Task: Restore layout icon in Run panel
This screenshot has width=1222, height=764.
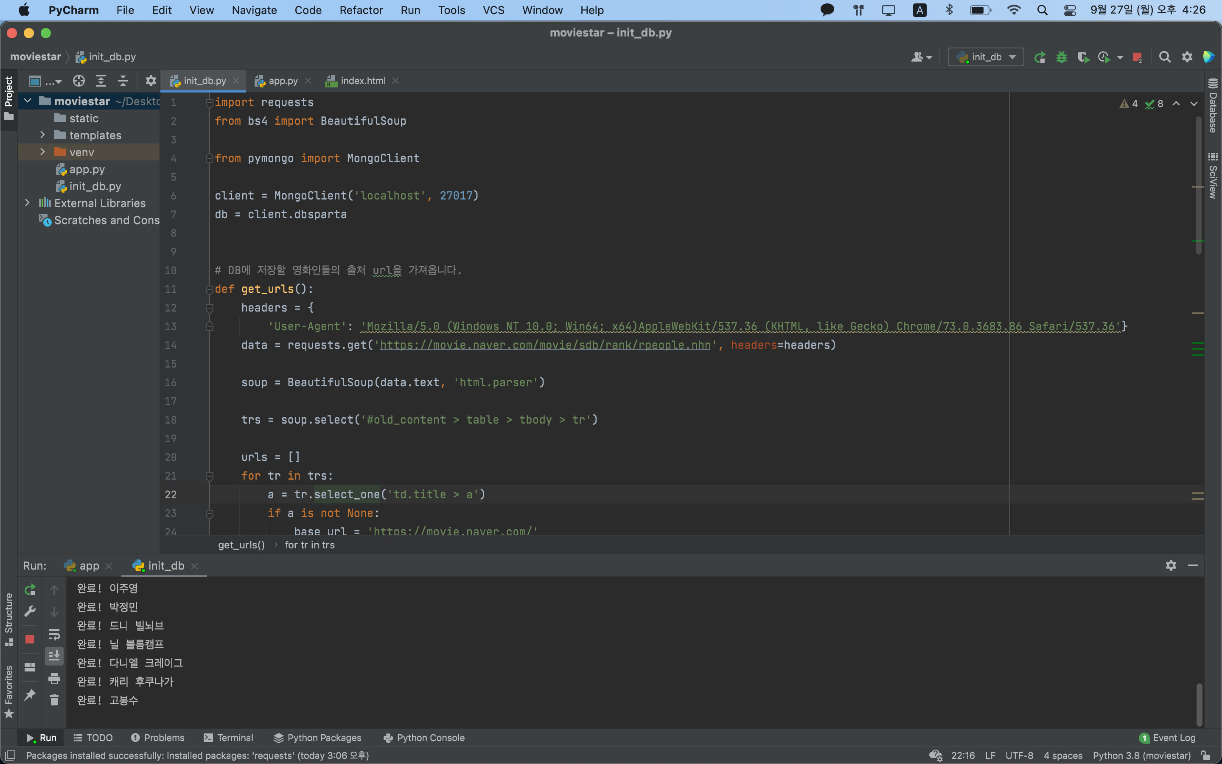Action: (30, 667)
